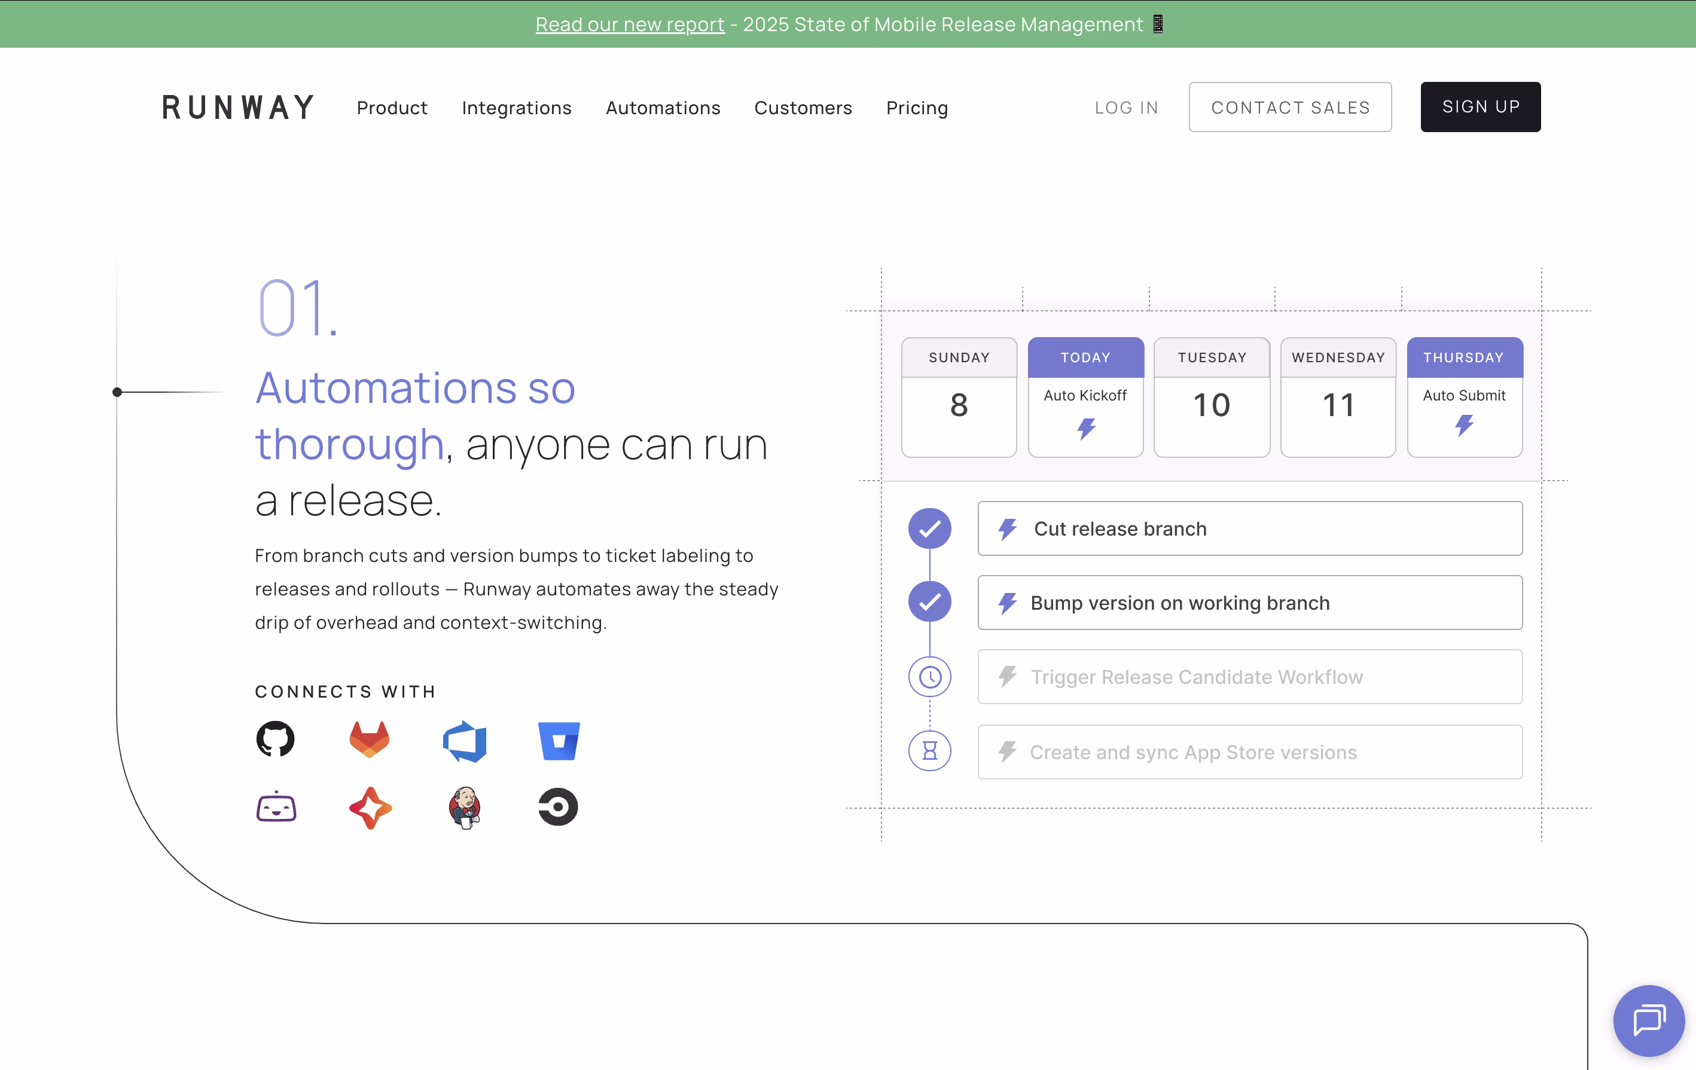Image resolution: width=1696 pixels, height=1070 pixels.
Task: Click the CONNECTS WITH heading
Action: click(x=345, y=691)
